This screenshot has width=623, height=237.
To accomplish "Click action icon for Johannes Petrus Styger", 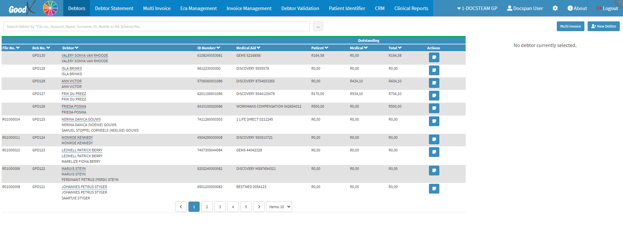I will 434,189.
